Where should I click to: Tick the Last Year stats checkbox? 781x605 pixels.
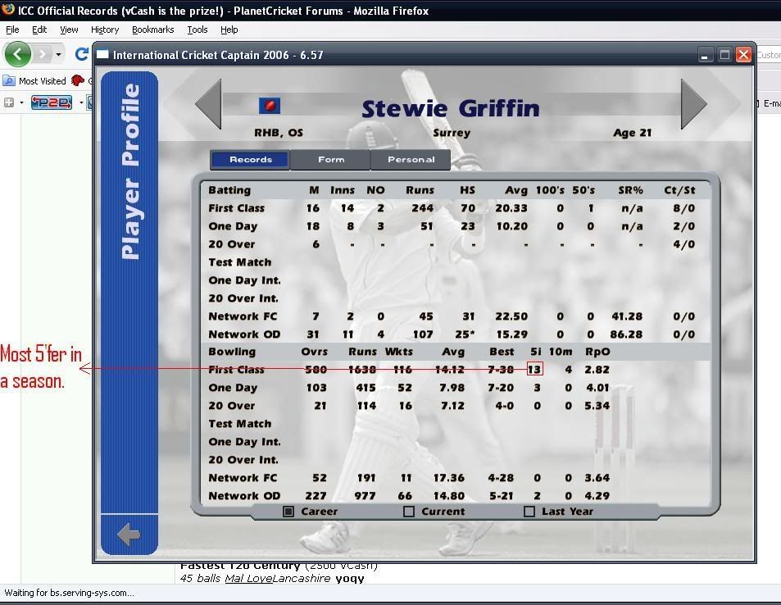(x=529, y=512)
